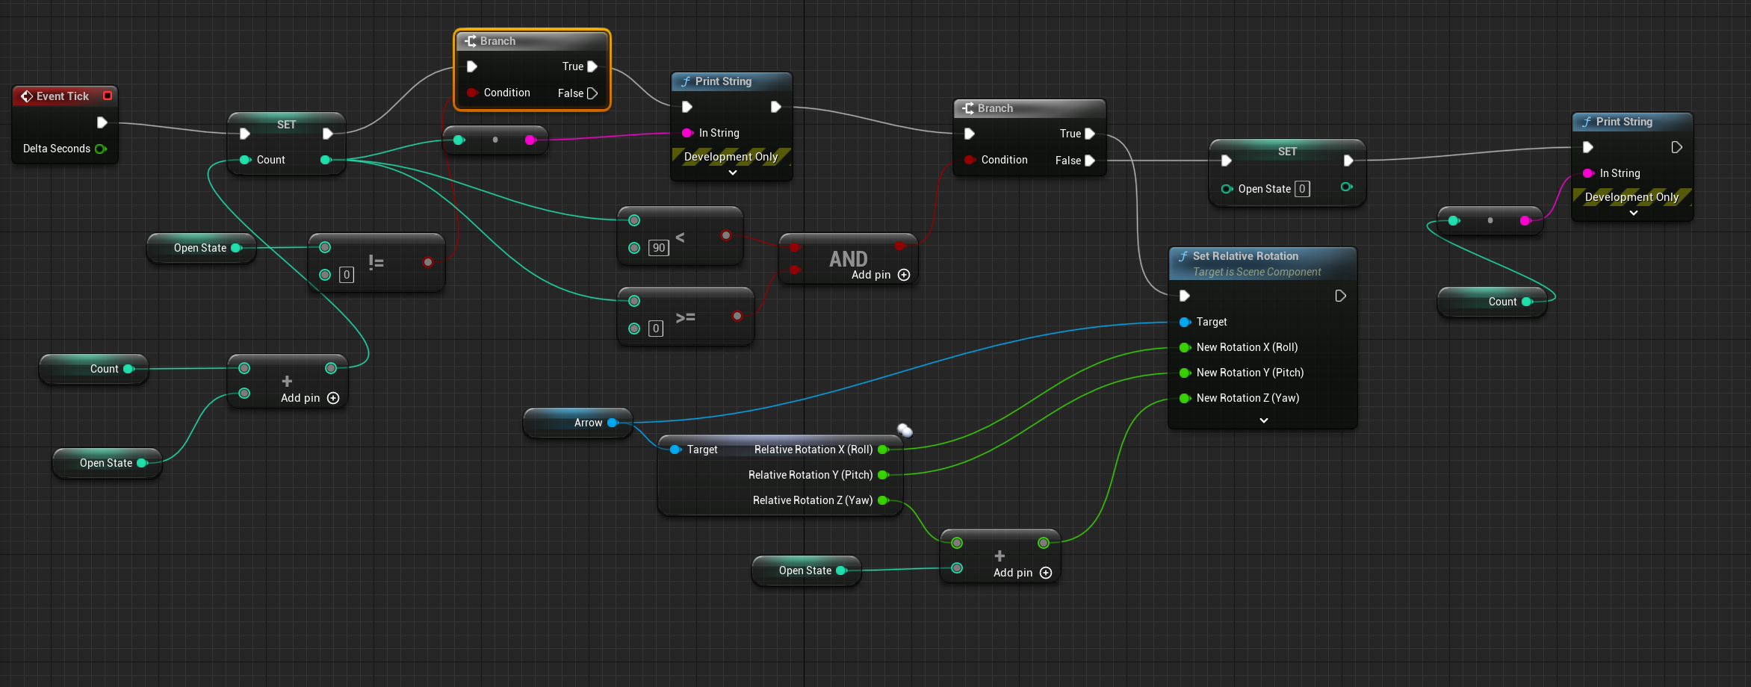Select the SET Open State node header
Screen dimensions: 1751x687
1287,151
